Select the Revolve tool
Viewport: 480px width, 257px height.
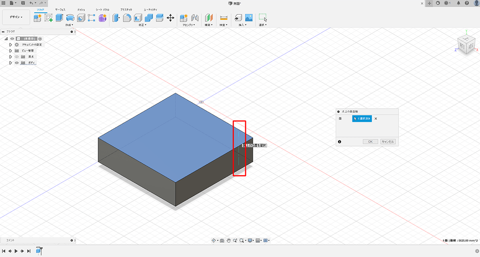pos(70,18)
